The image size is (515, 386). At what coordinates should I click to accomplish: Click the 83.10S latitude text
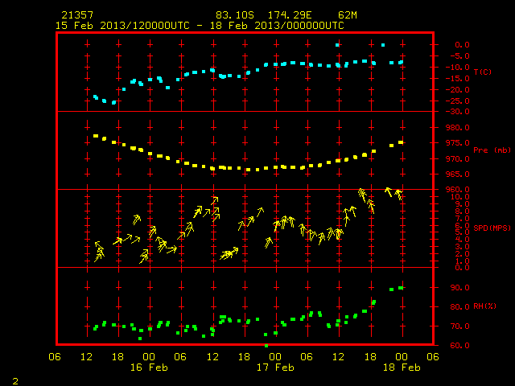tap(235, 15)
